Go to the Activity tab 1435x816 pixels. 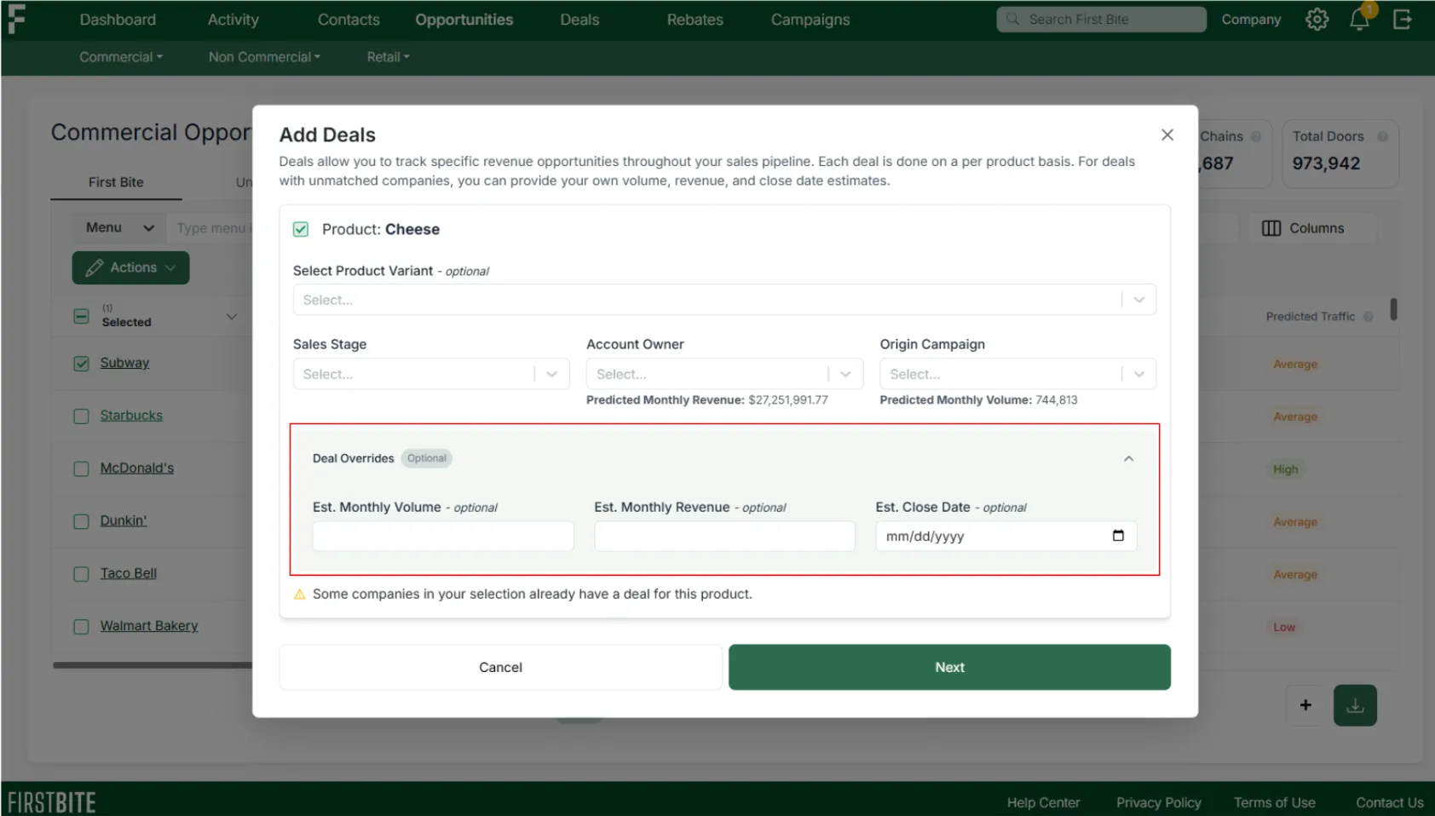pos(233,20)
